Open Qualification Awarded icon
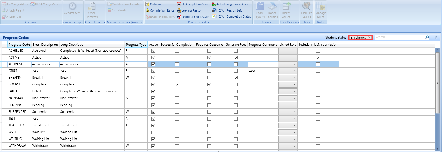Viewport: 442px width, 152px height. (109, 4)
